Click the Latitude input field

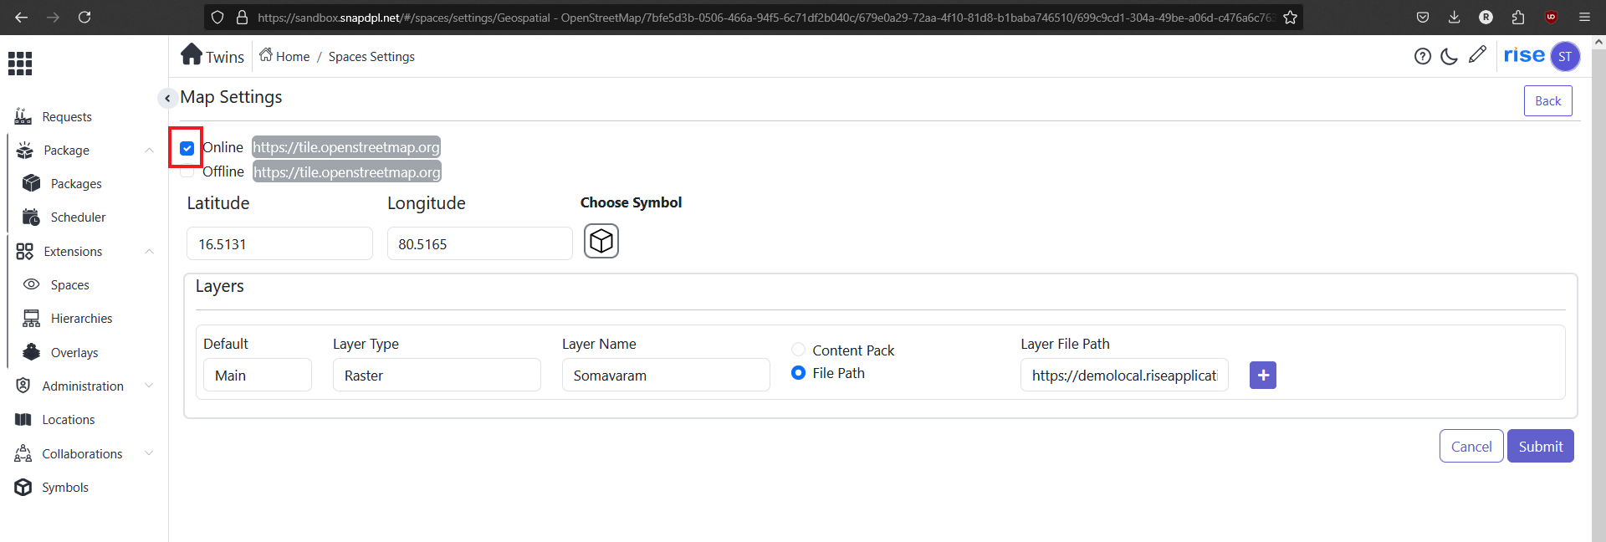click(279, 243)
